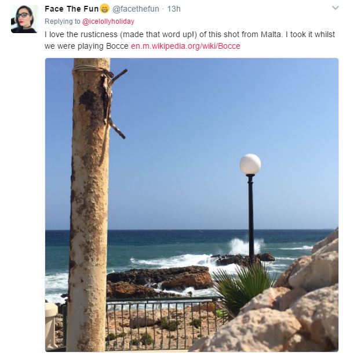The width and height of the screenshot is (357, 356).
Task: Click the 'Replying to' label
Action: [63, 21]
